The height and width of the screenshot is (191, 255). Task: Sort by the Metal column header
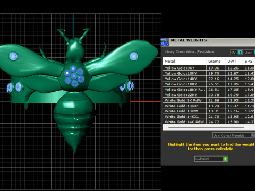[x=184, y=62]
